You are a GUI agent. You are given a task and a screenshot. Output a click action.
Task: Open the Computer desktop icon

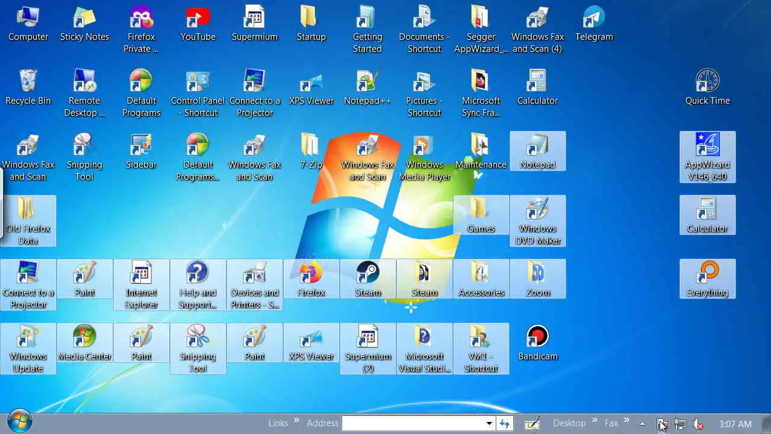point(28,24)
